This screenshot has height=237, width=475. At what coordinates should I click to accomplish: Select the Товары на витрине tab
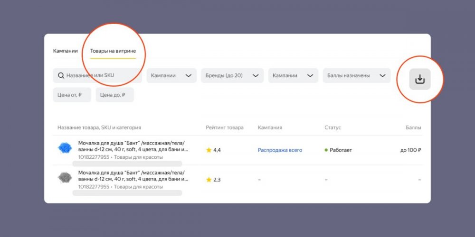(113, 51)
